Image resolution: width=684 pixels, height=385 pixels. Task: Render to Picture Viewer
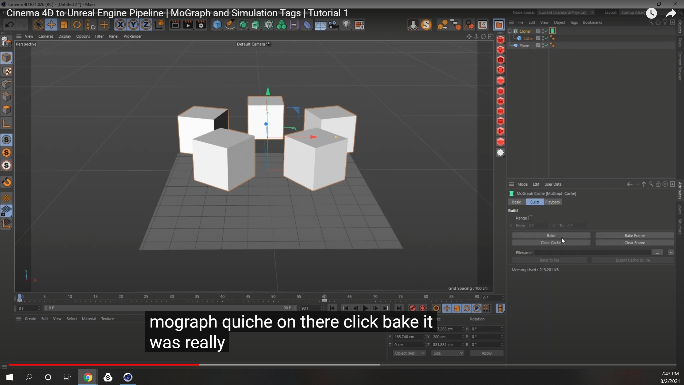point(188,25)
